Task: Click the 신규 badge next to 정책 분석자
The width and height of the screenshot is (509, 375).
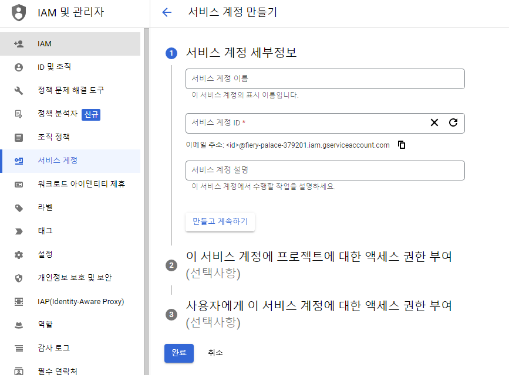Action: pyautogui.click(x=91, y=114)
